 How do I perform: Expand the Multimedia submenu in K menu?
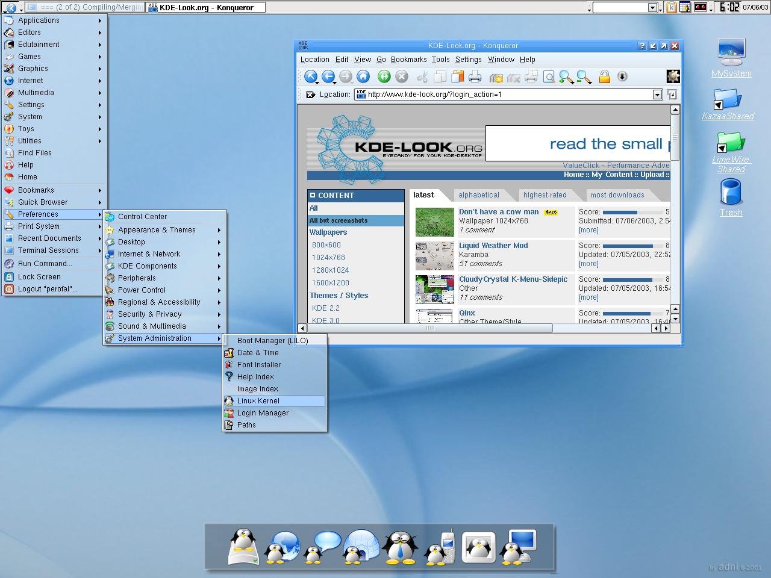54,93
